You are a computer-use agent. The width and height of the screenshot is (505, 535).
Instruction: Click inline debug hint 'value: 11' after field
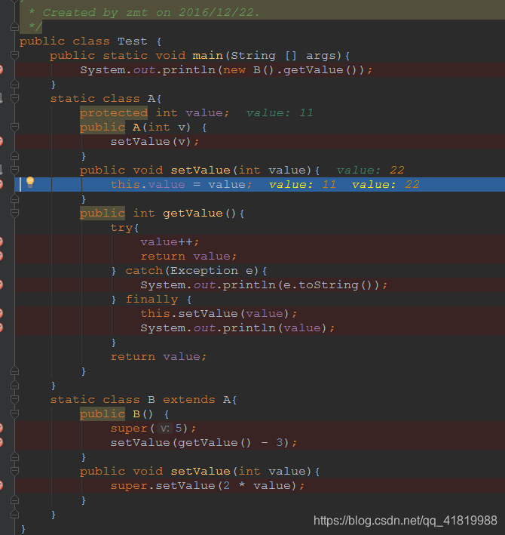(280, 113)
